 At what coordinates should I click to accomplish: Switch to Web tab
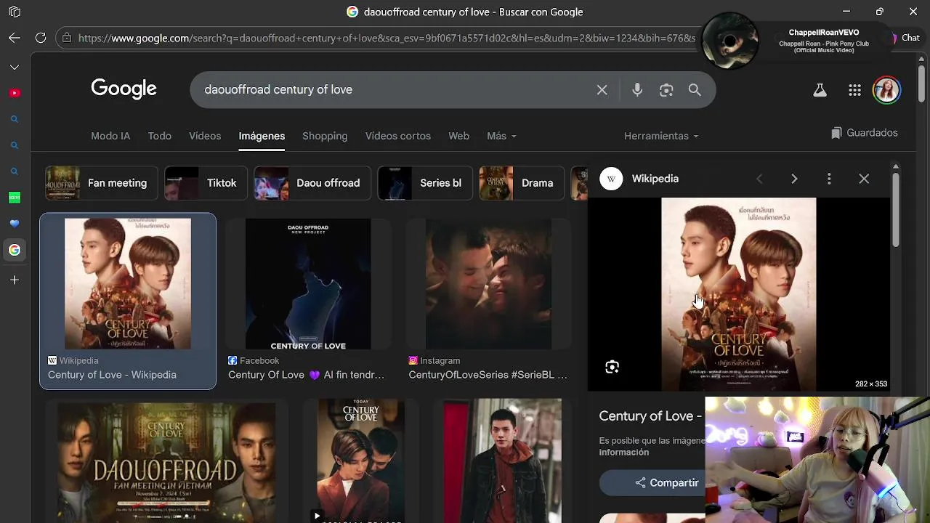458,136
